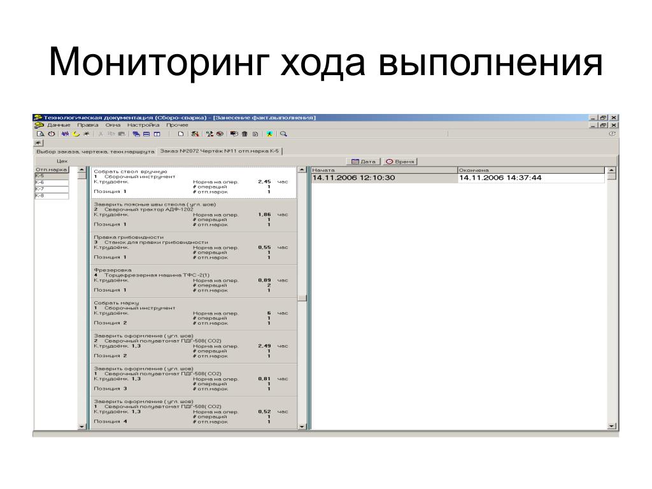Select the Собрать марку operation
Screen dimensions: 652x489
(194, 313)
